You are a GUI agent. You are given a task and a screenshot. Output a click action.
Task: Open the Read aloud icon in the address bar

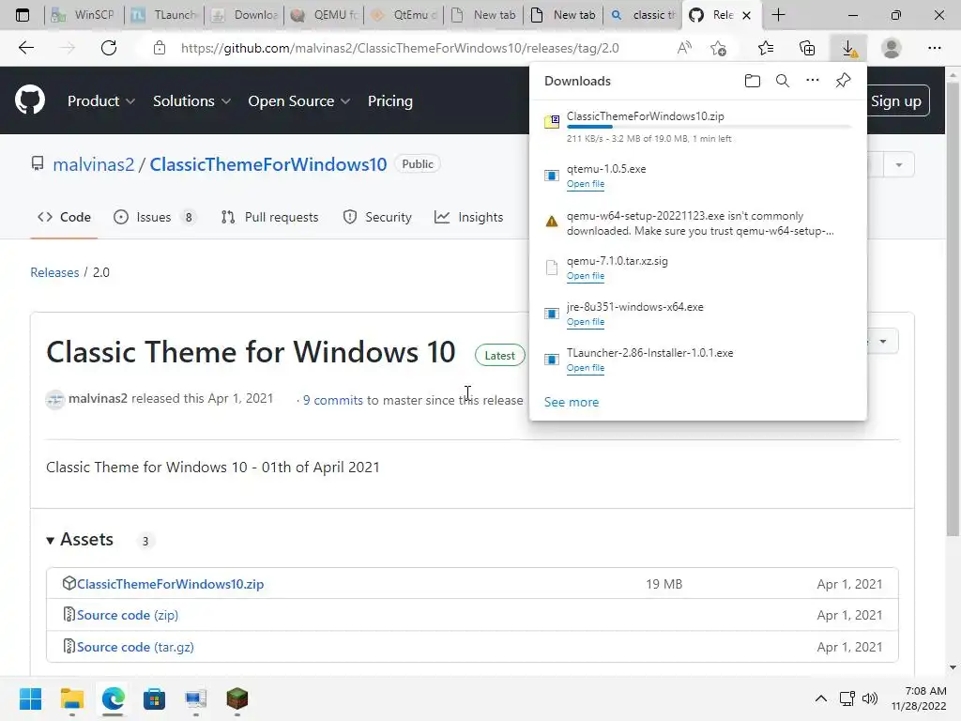click(x=684, y=48)
